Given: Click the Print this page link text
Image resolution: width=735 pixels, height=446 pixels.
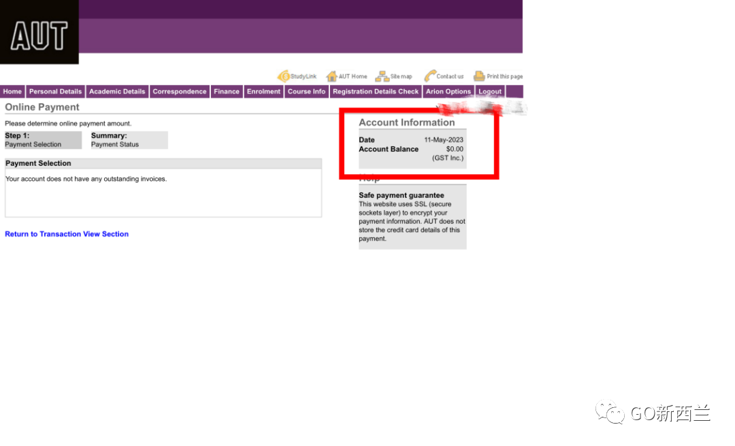Looking at the screenshot, I should tap(505, 76).
